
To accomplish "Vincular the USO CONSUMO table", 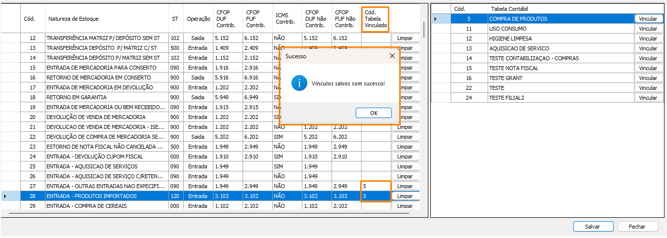I will click(x=648, y=29).
